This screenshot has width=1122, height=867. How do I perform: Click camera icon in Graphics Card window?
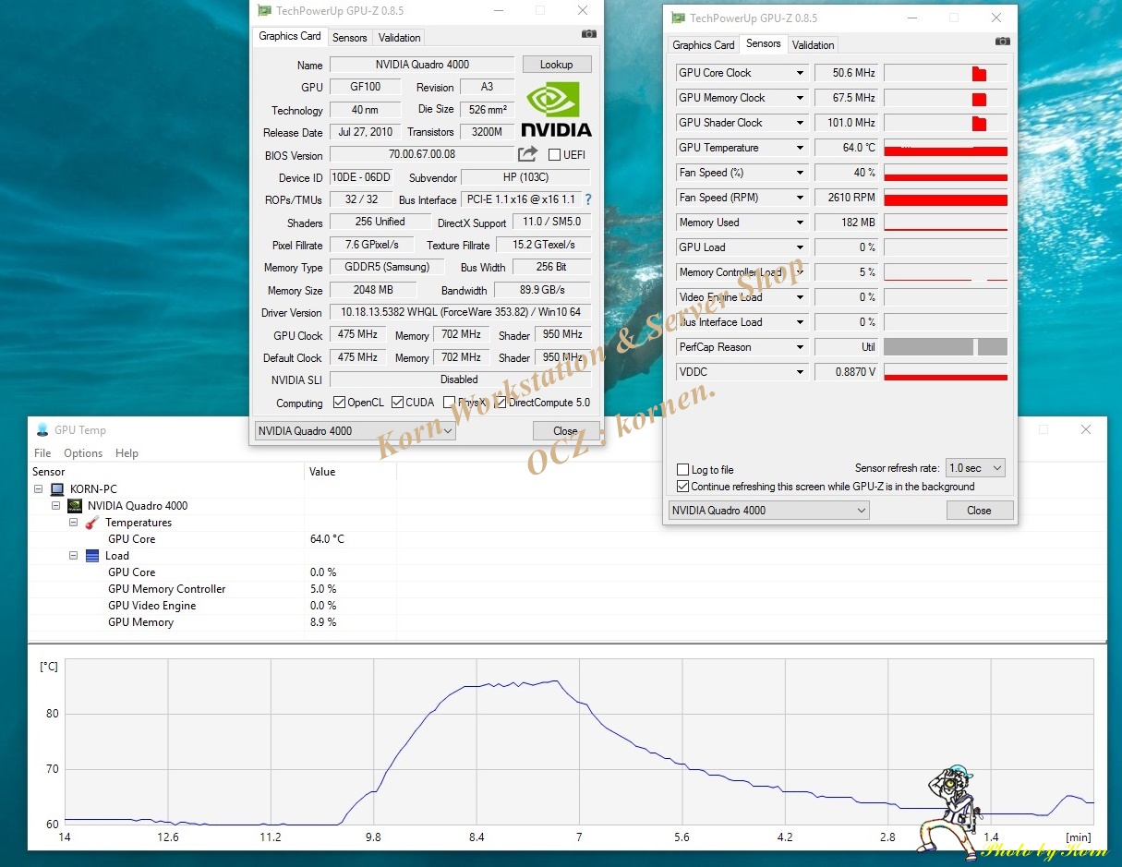coord(588,34)
